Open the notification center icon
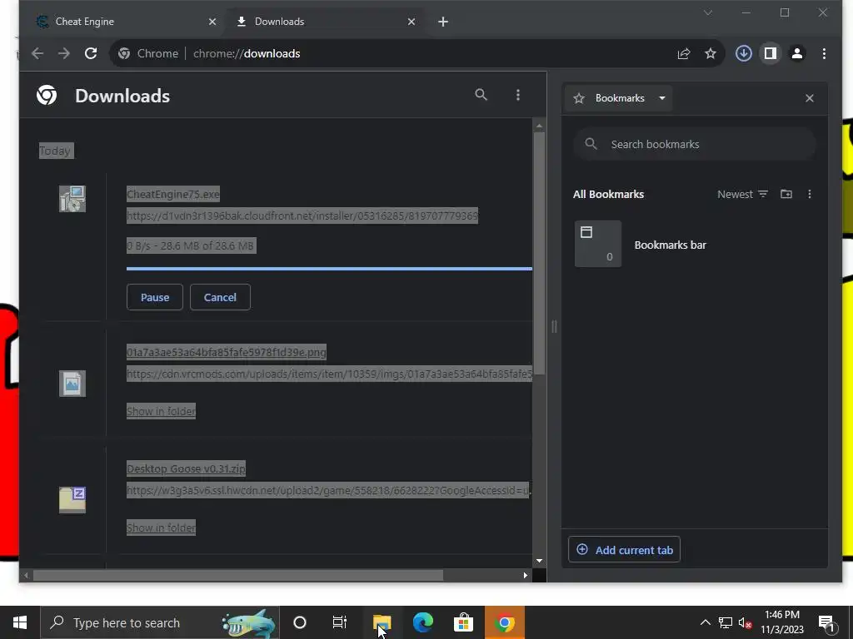Viewport: 853px width, 639px height. 826,622
